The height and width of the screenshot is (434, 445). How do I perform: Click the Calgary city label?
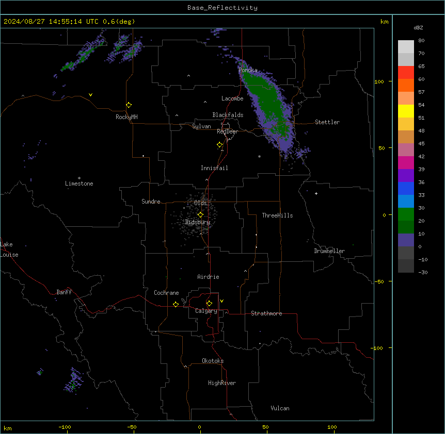point(206,311)
